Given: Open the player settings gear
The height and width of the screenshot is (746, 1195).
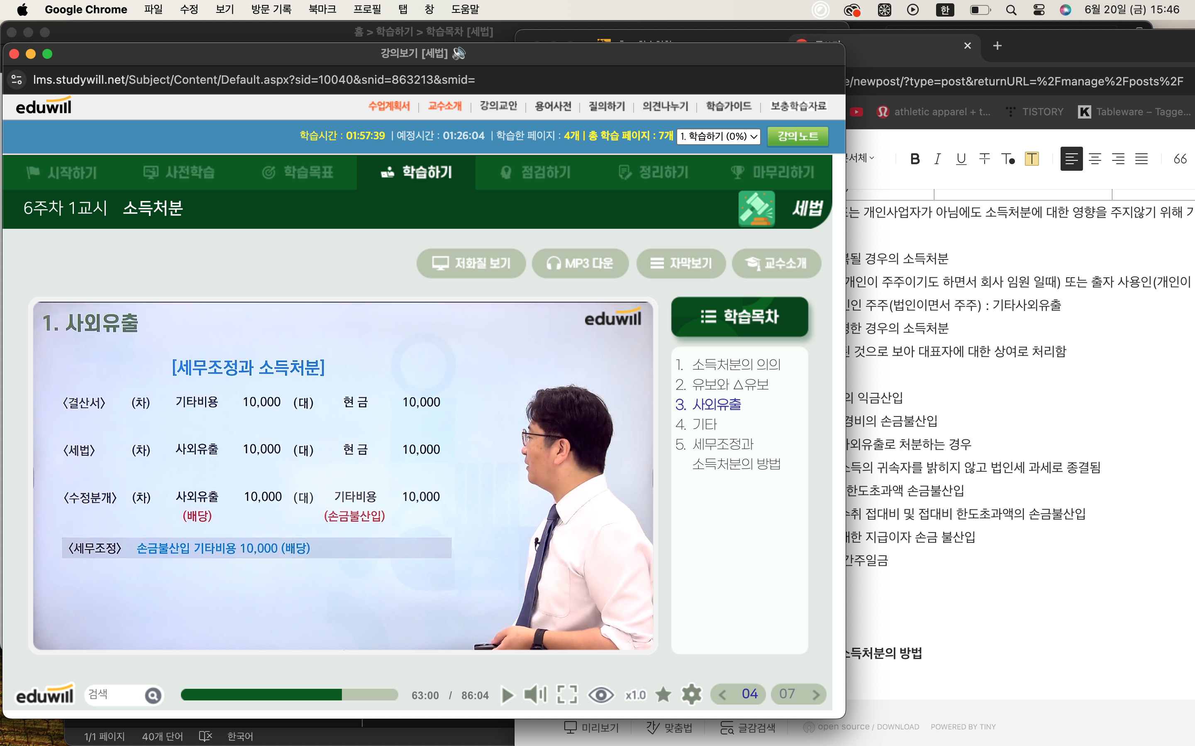Looking at the screenshot, I should point(691,695).
